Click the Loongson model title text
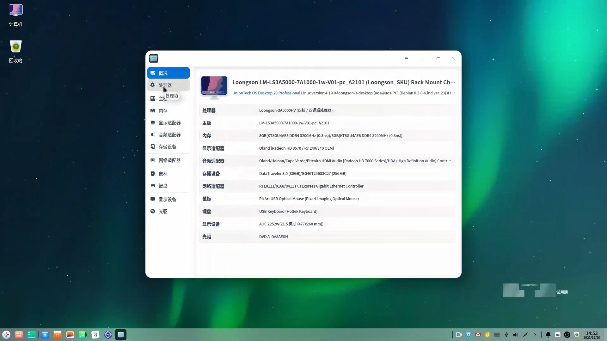 (x=344, y=82)
